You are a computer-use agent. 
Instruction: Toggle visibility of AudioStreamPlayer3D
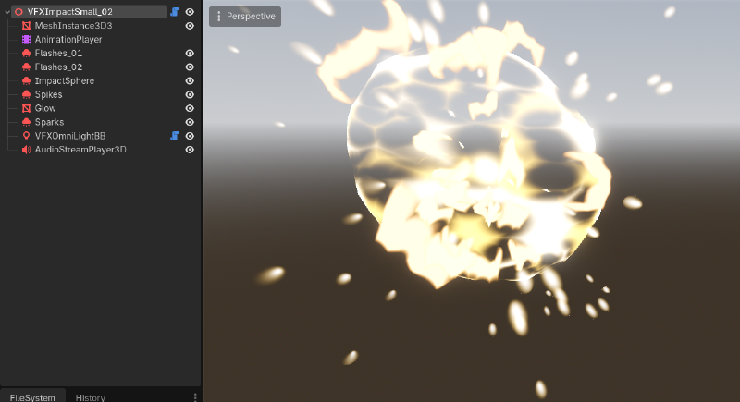pyautogui.click(x=190, y=150)
